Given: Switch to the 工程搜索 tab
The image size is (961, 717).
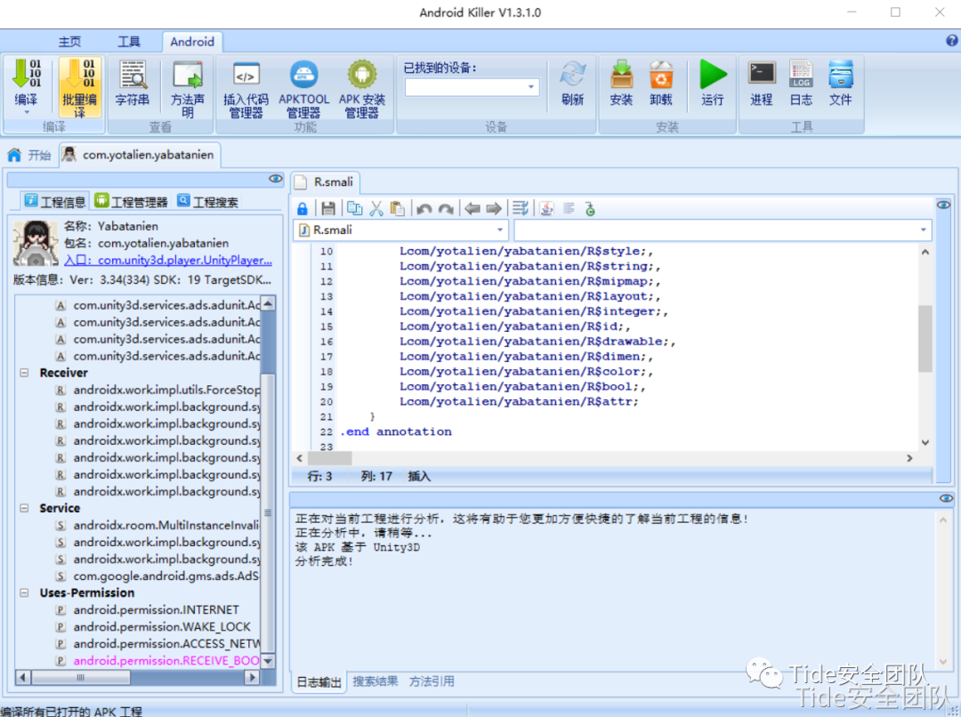Looking at the screenshot, I should pyautogui.click(x=207, y=201).
